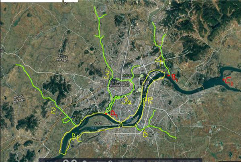This screenshot has width=241, height=162.
Task: Select yellow label 3a on map
Action: (x=127, y=101)
